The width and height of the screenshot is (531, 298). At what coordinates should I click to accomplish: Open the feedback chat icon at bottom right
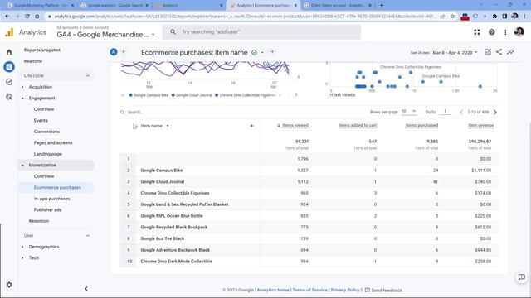(522, 277)
